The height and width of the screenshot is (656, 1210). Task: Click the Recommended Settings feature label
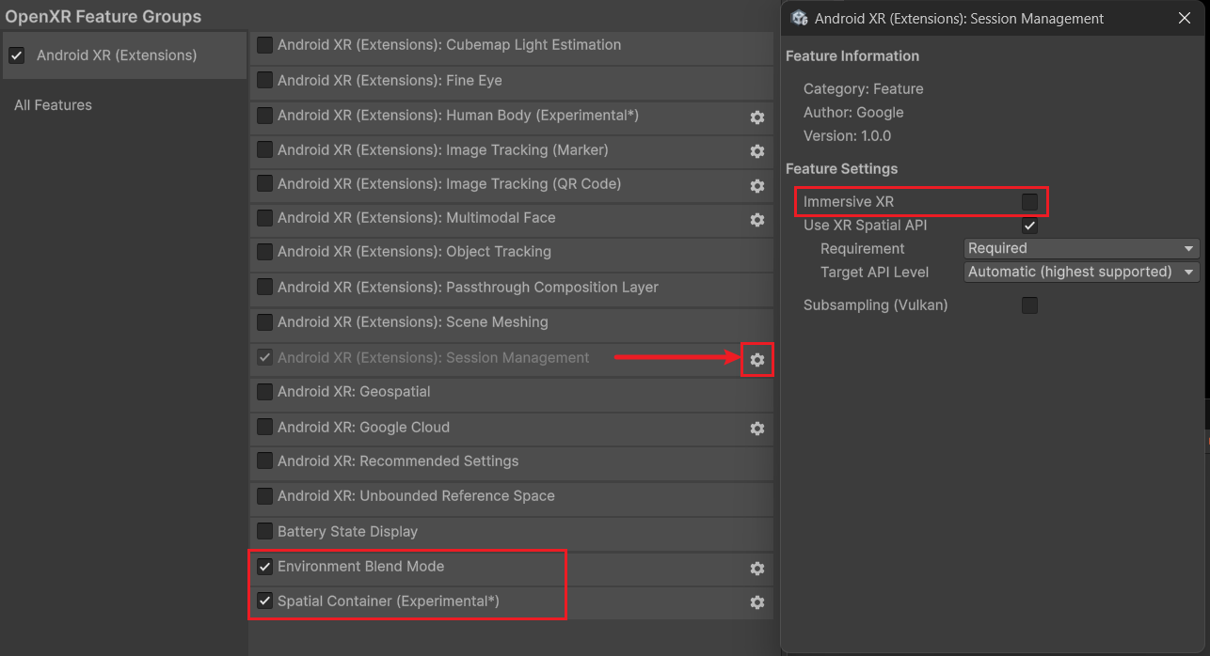click(x=398, y=461)
